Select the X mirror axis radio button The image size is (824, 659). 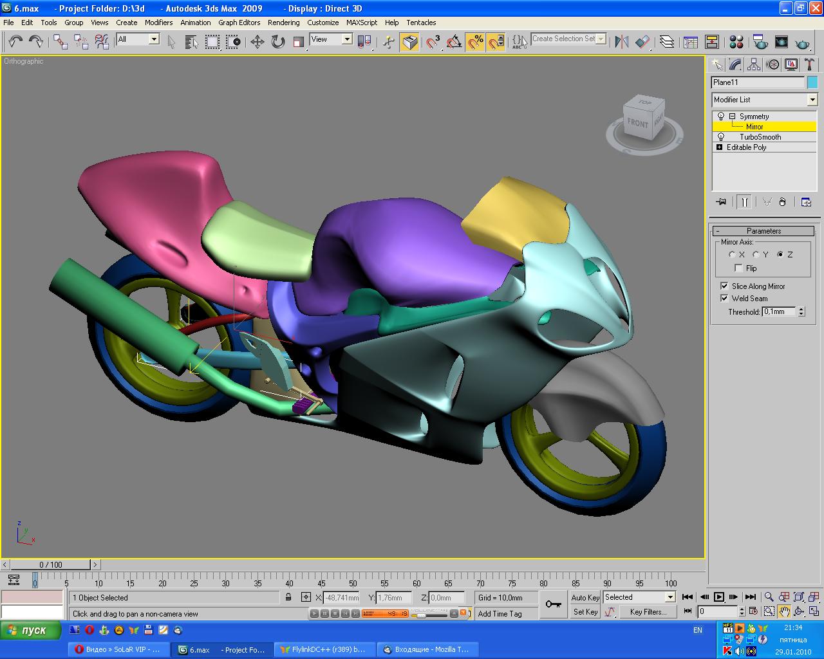click(732, 255)
